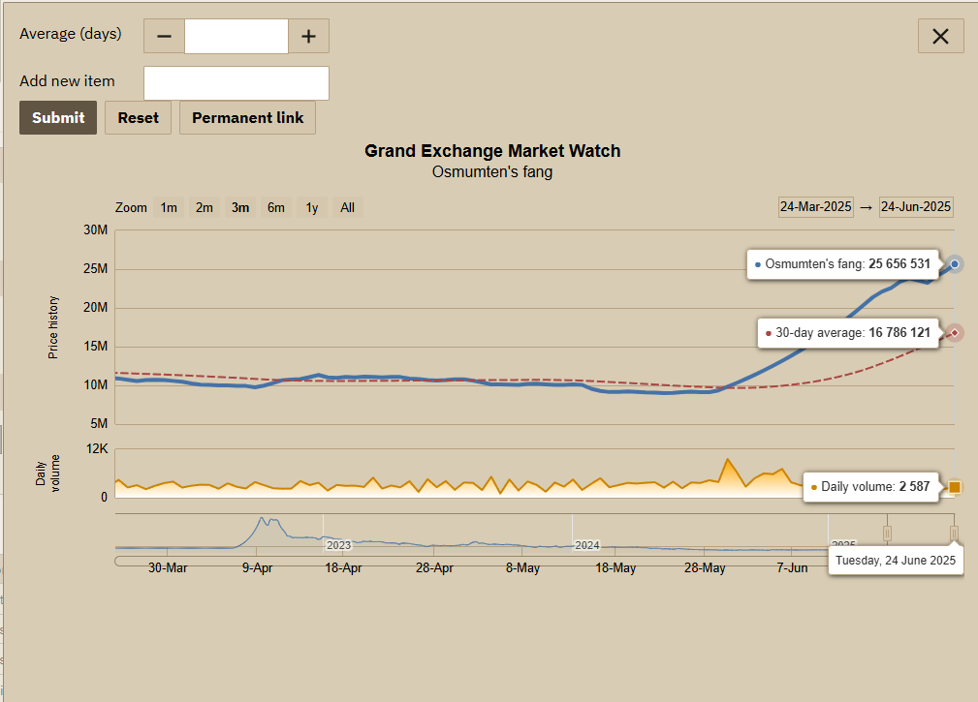
Task: Click the 30M price axis label
Action: (95, 230)
